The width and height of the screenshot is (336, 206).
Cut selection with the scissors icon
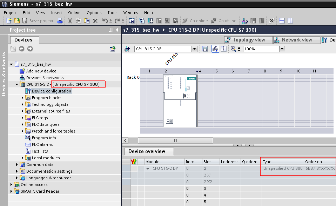(70, 21)
